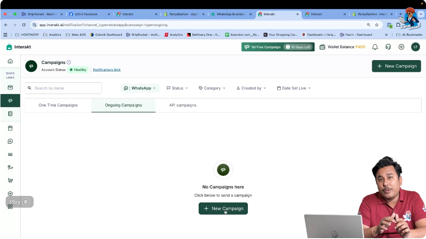
Task: Click the top-right New Campaign button
Action: coord(396,66)
